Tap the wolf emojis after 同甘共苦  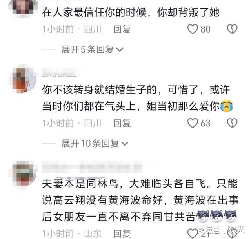pyautogui.click(x=216, y=216)
